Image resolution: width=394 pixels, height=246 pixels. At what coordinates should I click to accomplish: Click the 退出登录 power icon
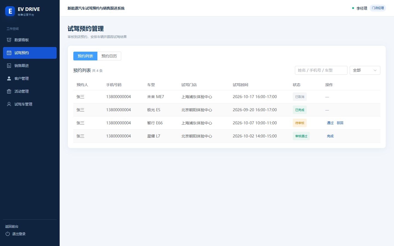tap(8, 234)
